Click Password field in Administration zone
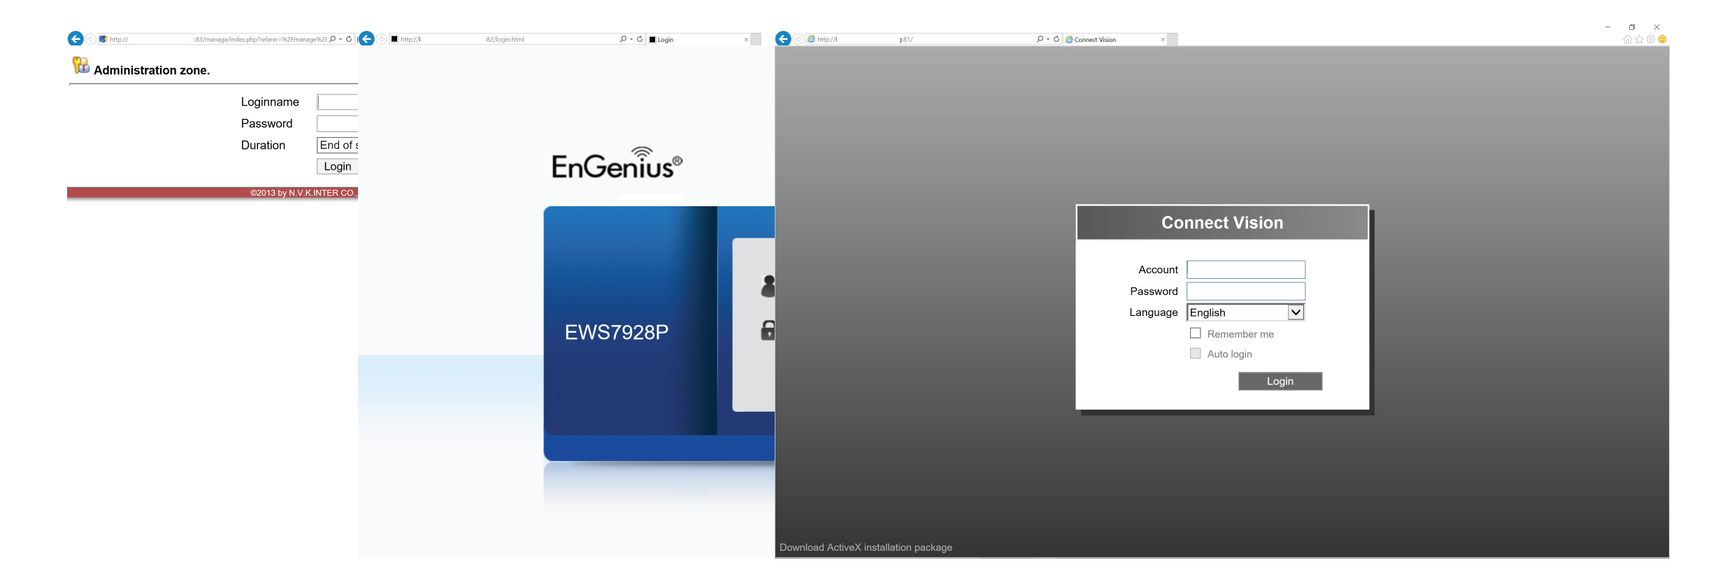The height and width of the screenshot is (583, 1734). 338,124
